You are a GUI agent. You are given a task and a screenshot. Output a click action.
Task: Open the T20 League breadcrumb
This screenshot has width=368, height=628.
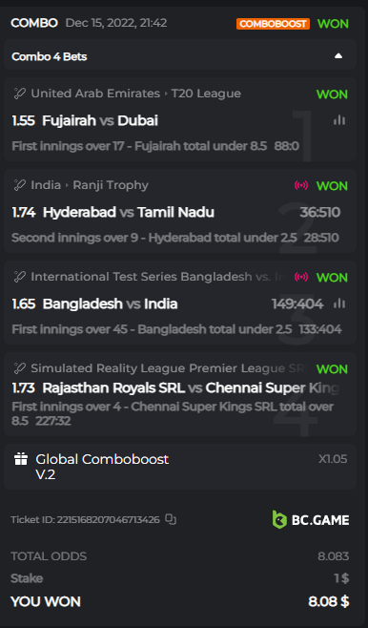click(206, 94)
